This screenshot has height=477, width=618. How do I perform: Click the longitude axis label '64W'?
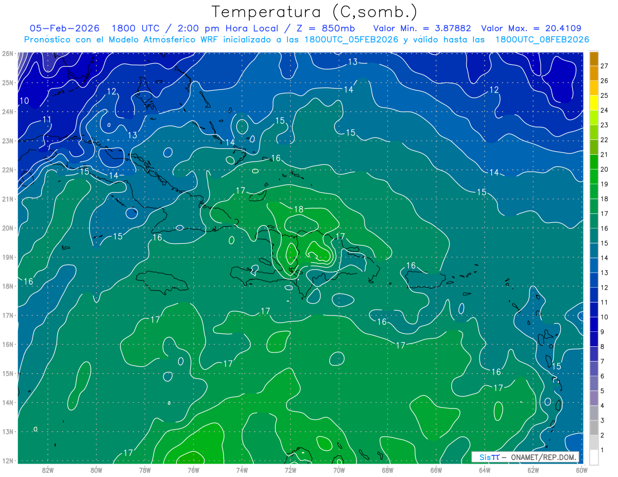tap(485, 470)
